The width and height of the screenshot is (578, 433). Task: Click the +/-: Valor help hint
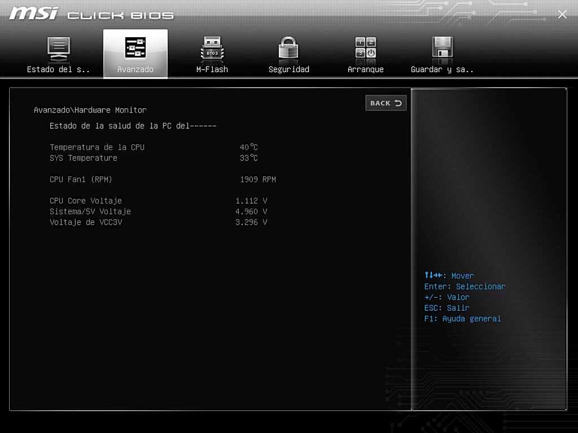pos(447,297)
